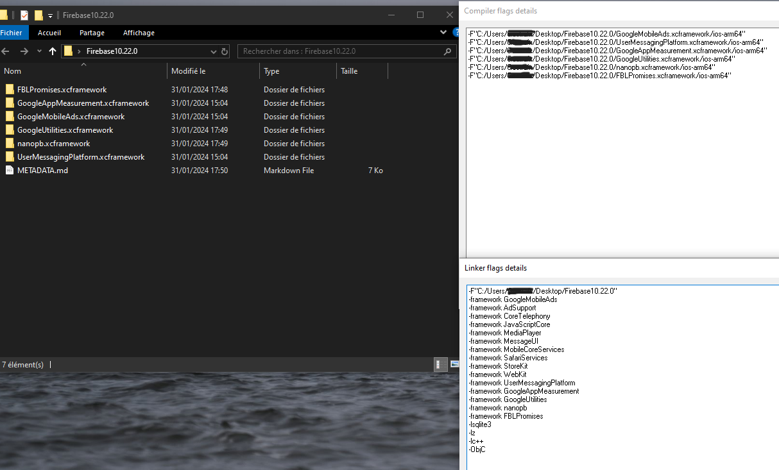Image resolution: width=779 pixels, height=470 pixels.
Task: Click the -framework JavaScriptCore linker line
Action: click(509, 324)
